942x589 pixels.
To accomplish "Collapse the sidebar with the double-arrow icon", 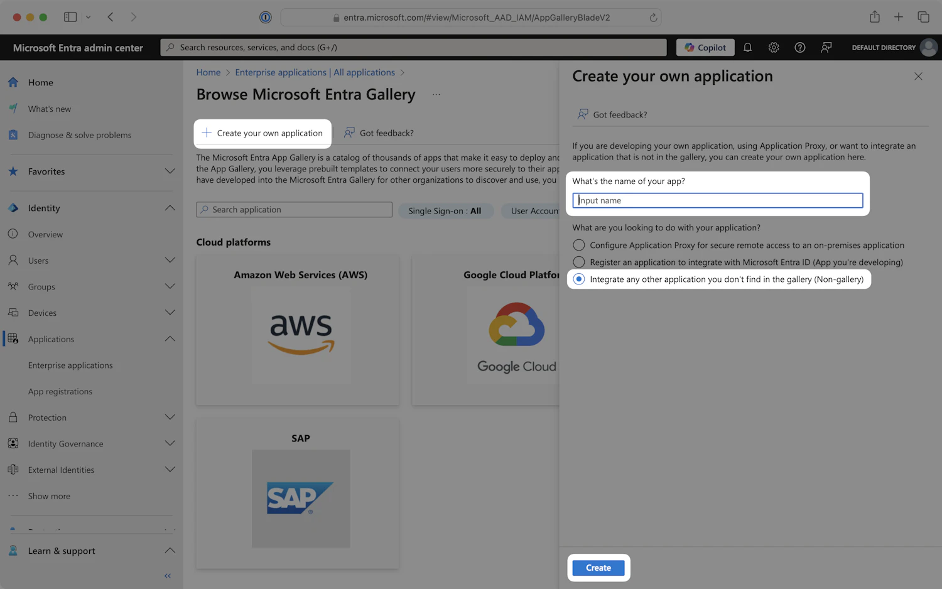I will pos(168,576).
